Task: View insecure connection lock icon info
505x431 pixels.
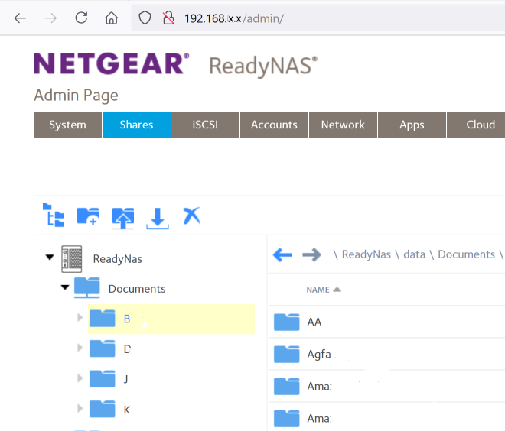Action: click(169, 18)
